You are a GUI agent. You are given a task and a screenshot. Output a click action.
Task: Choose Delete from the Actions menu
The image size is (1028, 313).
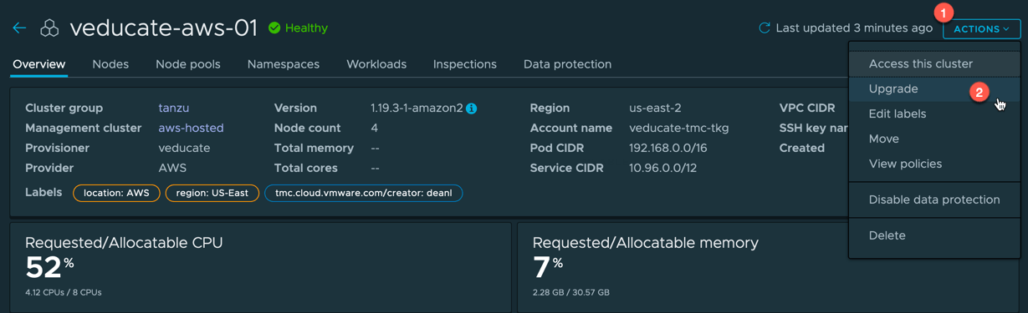click(x=934, y=235)
